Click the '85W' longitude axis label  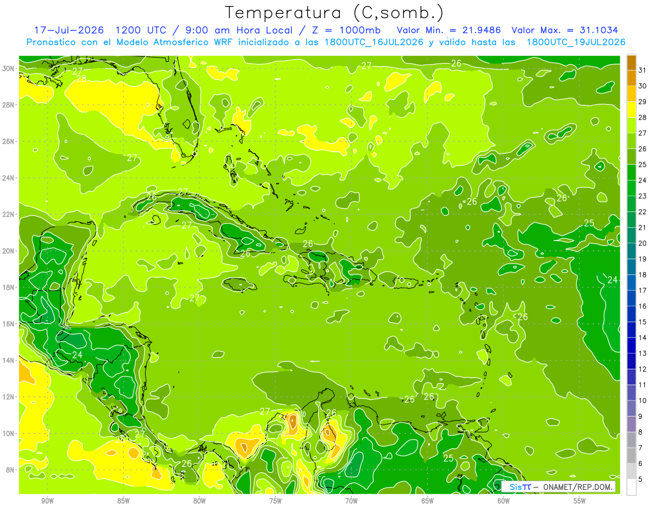pos(123,501)
